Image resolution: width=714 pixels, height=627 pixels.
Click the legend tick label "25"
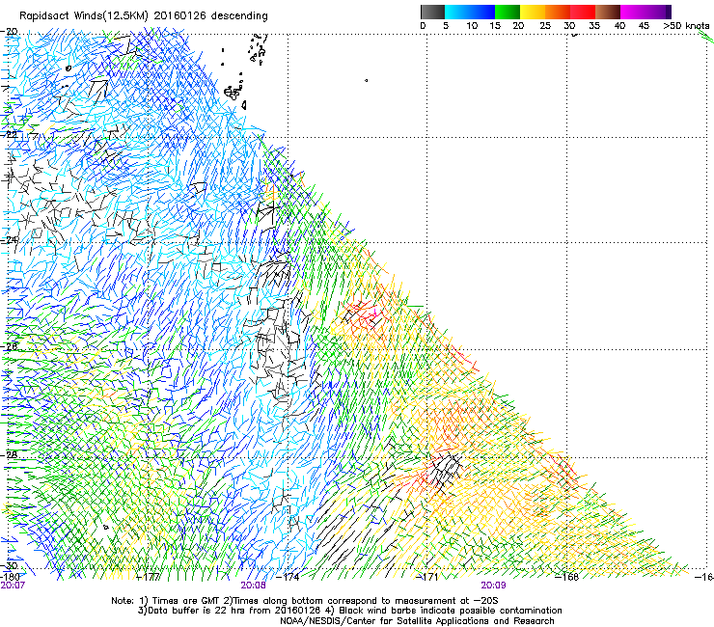[x=544, y=26]
